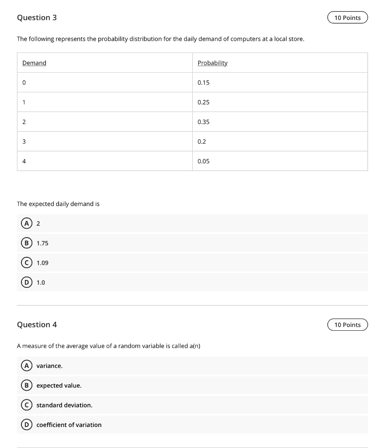
Task: Select answer A circle for Question 3
Action: (x=27, y=223)
